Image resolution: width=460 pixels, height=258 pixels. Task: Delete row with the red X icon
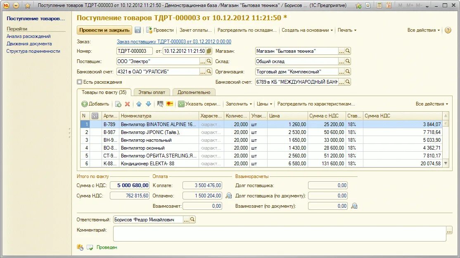(127, 104)
